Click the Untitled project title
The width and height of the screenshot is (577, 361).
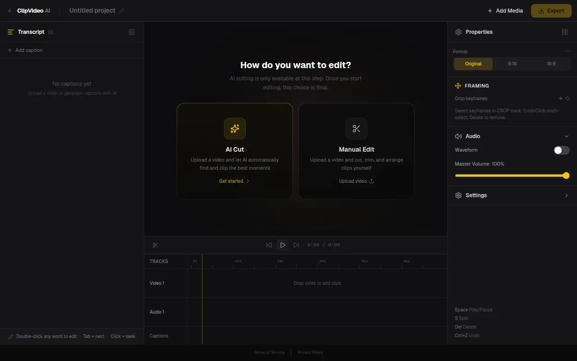(92, 10)
